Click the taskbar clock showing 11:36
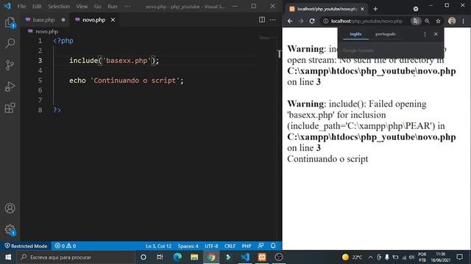 click(x=441, y=257)
